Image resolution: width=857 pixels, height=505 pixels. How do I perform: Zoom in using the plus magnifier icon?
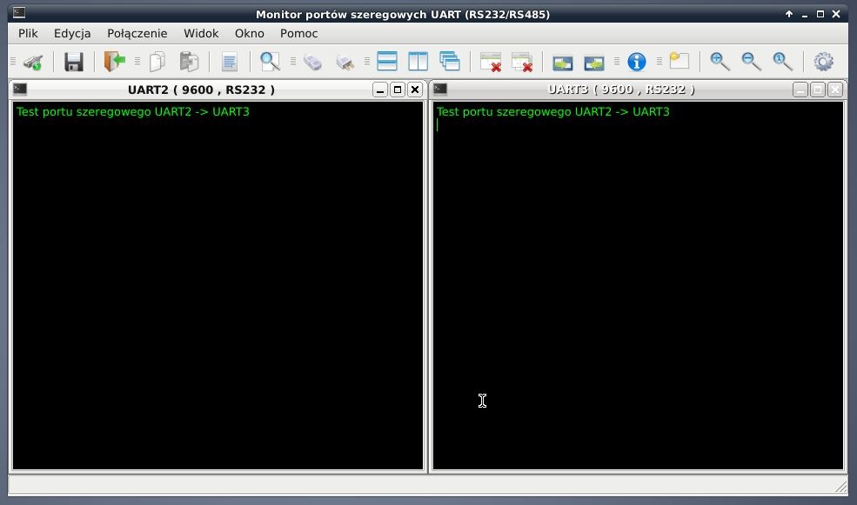click(720, 62)
